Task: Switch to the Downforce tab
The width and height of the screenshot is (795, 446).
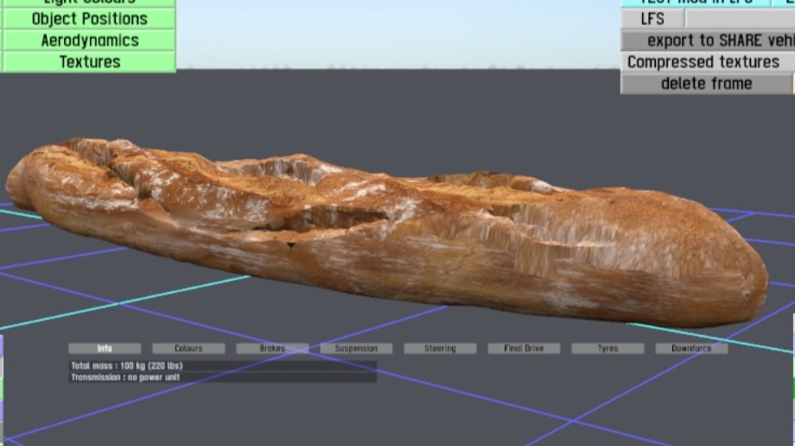Action: pos(691,349)
